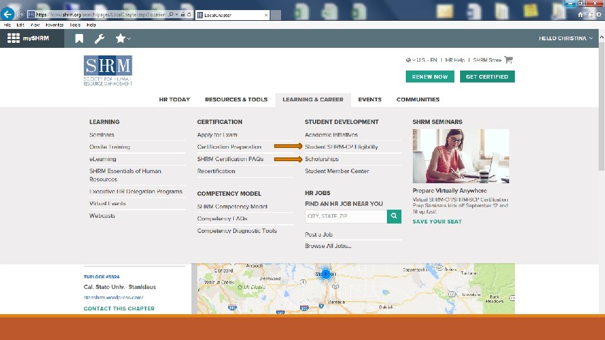Image resolution: width=605 pixels, height=340 pixels.
Task: Open the shopping cart icon
Action: pos(509,60)
